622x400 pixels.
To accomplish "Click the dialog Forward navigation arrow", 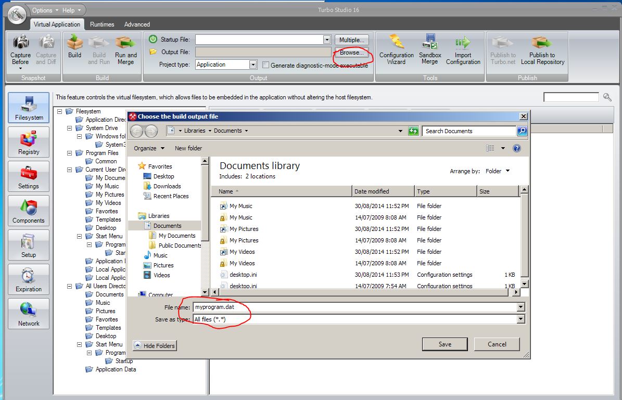I will 151,131.
